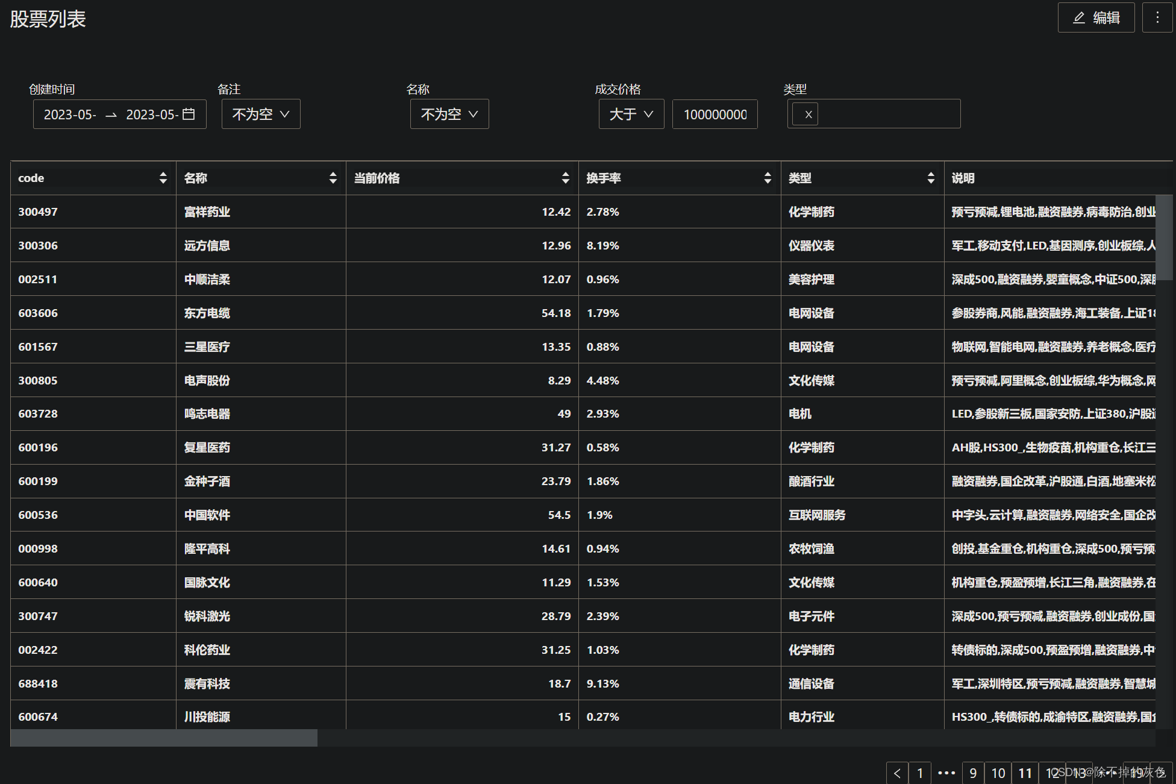Screen dimensions: 1176x784
Task: Sort table by code column
Action: point(163,178)
